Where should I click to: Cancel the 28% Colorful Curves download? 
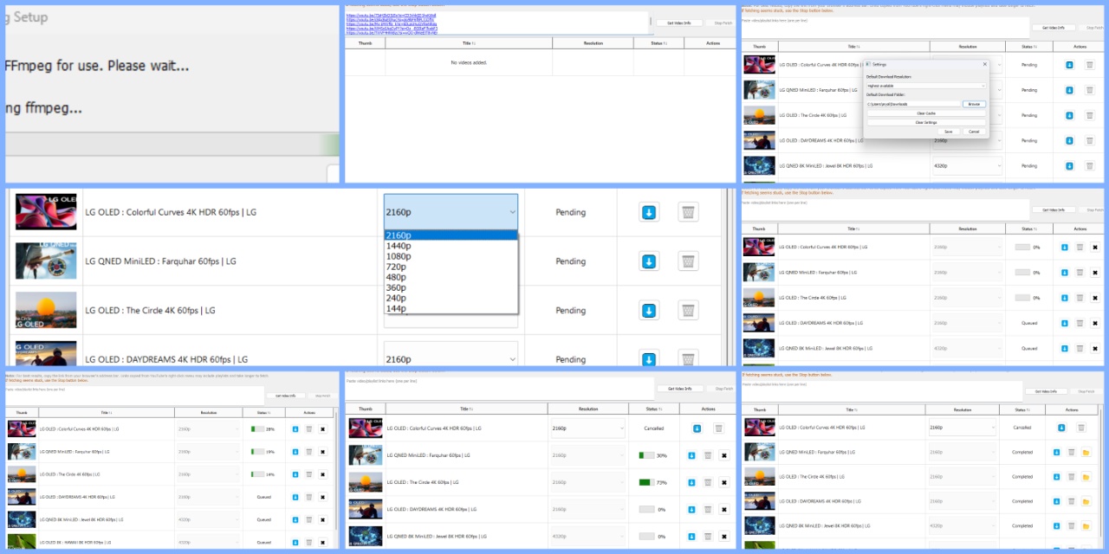[323, 428]
